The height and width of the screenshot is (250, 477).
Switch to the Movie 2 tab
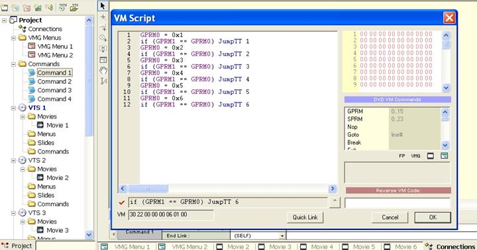click(233, 246)
